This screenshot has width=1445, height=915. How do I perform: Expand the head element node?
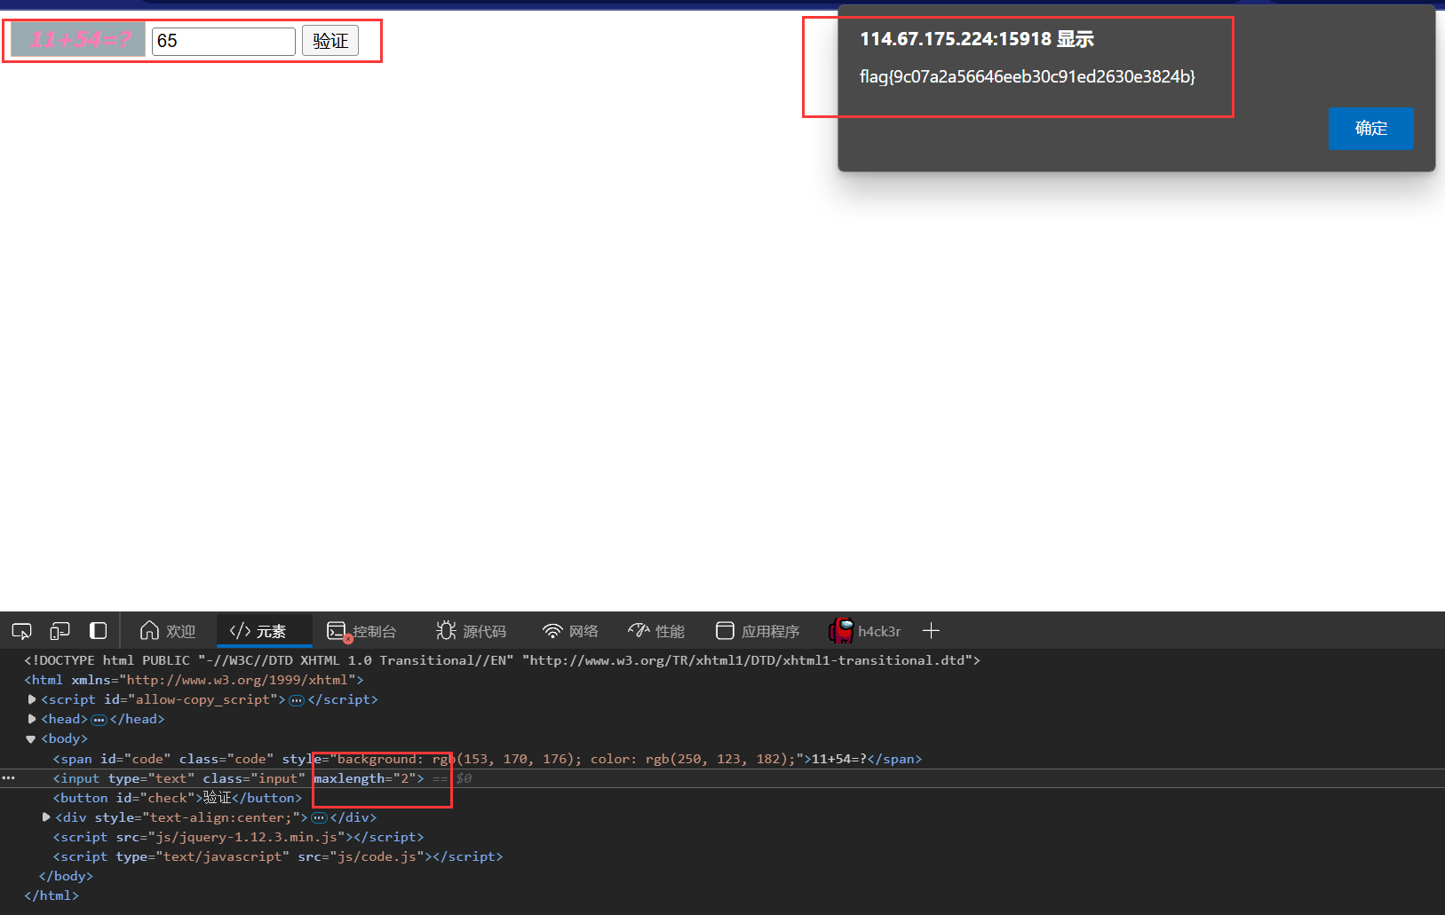tap(32, 719)
